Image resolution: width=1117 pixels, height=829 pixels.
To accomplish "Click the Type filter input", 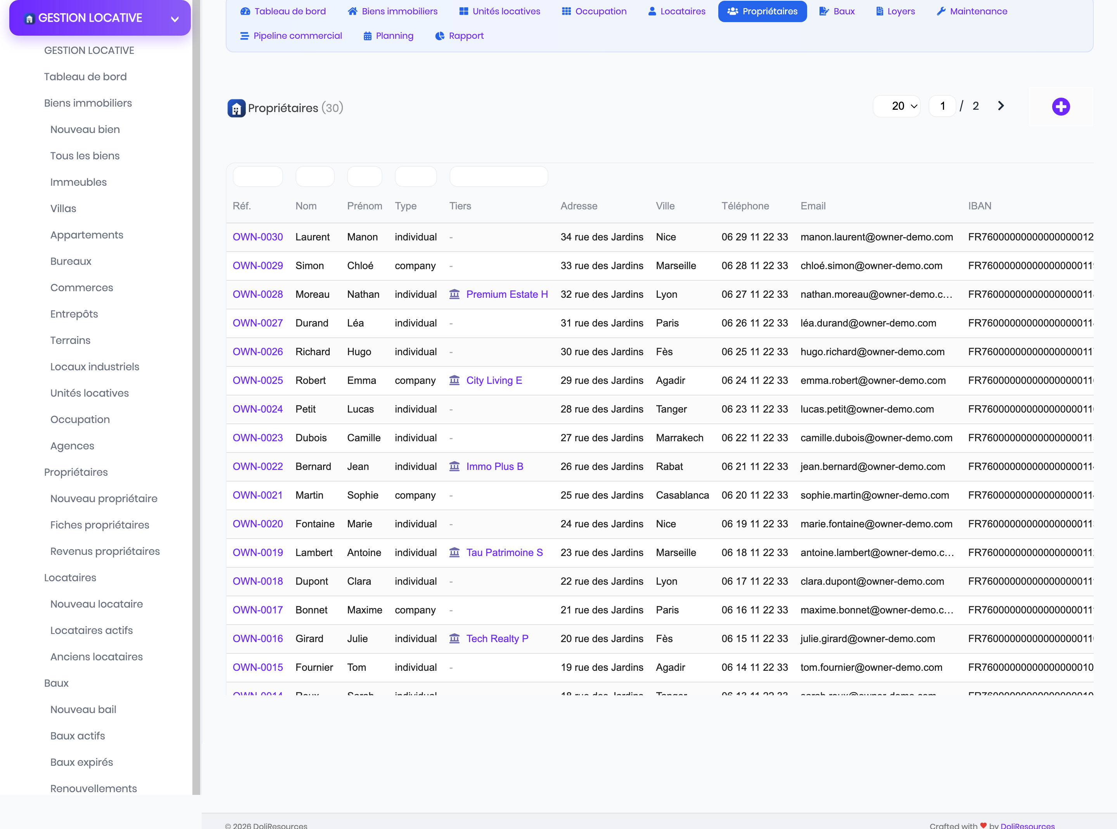I will tap(416, 177).
